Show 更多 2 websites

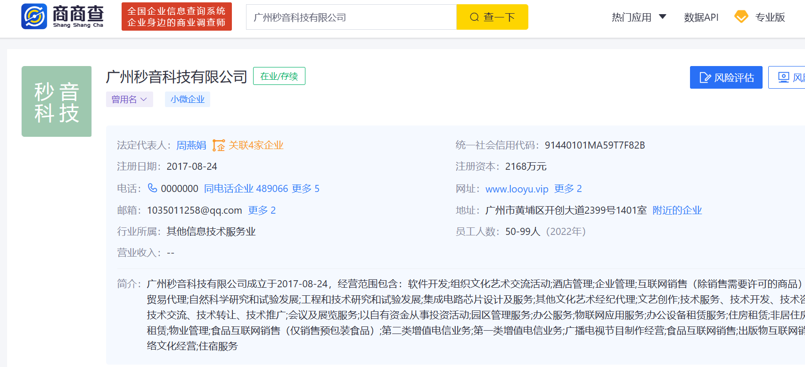coord(568,189)
